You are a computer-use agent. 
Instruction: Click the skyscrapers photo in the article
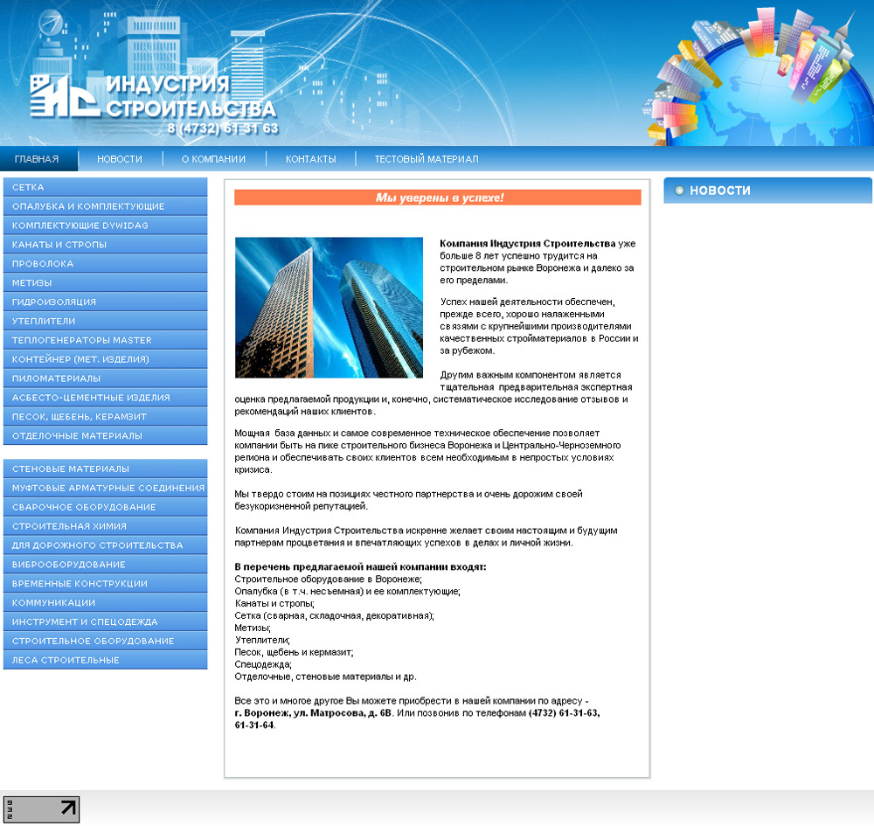[329, 308]
